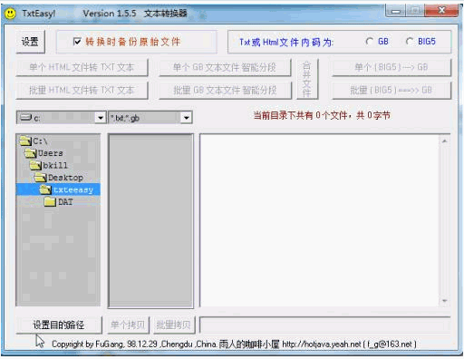This screenshot has width=464, height=359.
Task: Click the Users folder icon
Action: (30, 153)
